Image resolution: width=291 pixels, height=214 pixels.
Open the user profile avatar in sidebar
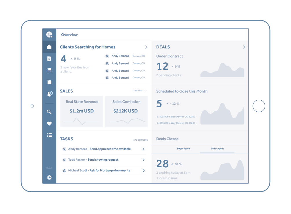pyautogui.click(x=49, y=35)
